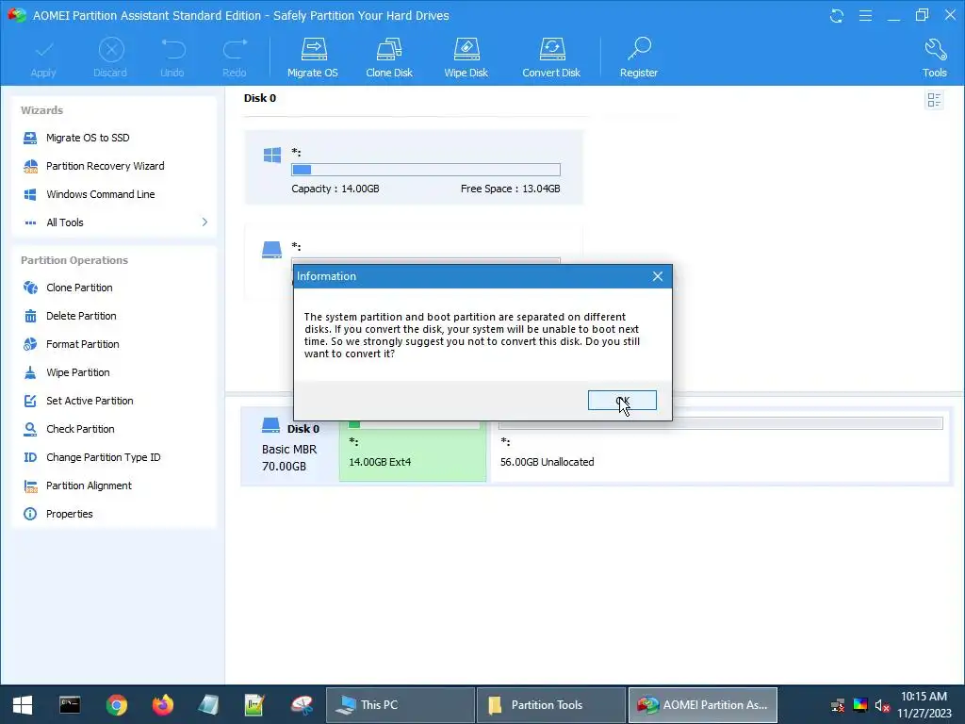Screen dimensions: 965x724
Task: Close the Information dialog with X
Action: point(657,276)
